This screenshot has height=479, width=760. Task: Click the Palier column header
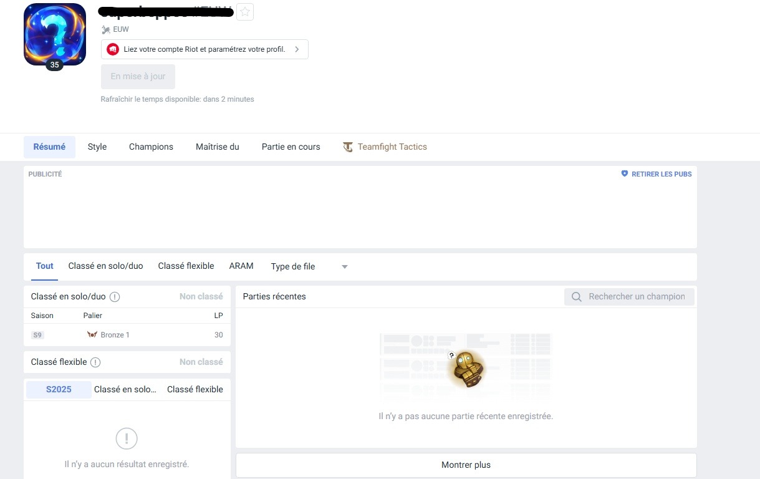coord(93,316)
